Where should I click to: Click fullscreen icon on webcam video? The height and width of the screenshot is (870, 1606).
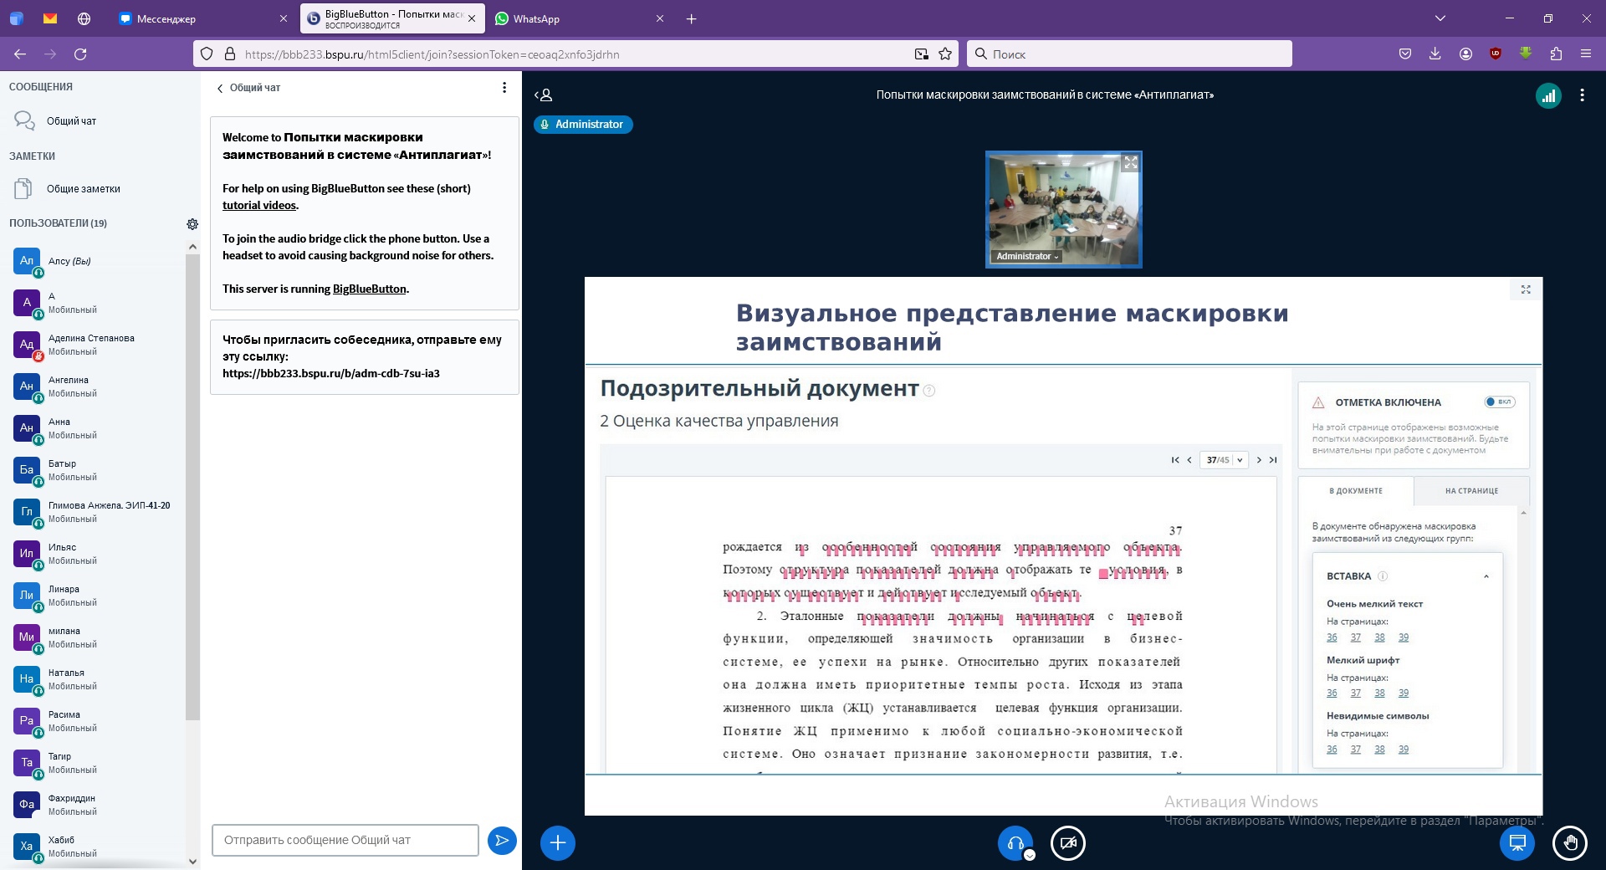point(1130,163)
